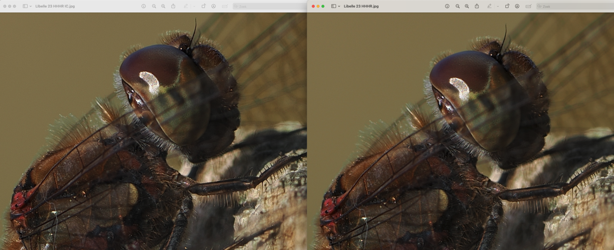Screen dimensions: 614x250
Task: Open form filling in the Libelle 23 HHHR.jpg window
Action: point(528,6)
